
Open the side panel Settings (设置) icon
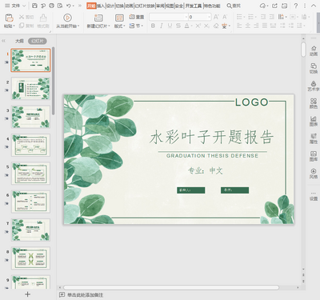coord(314,196)
